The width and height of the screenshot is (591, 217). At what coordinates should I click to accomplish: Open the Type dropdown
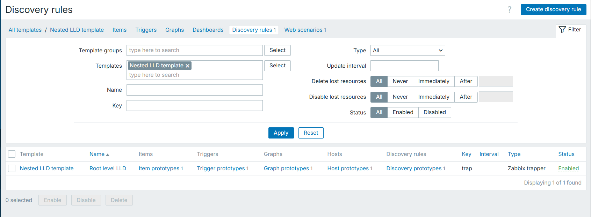408,51
